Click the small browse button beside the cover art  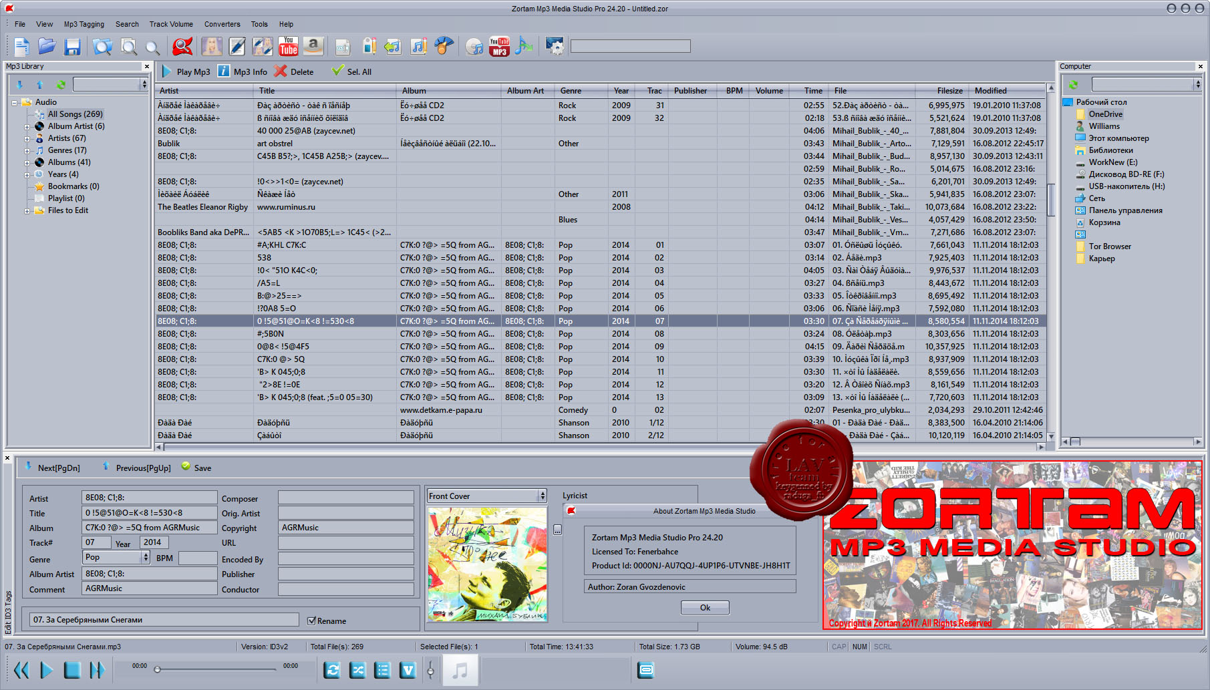pos(558,530)
